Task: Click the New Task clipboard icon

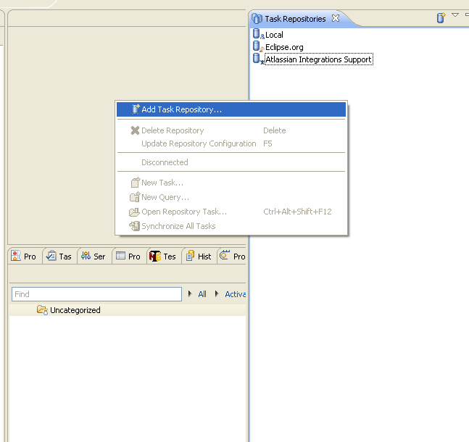Action: (136, 182)
